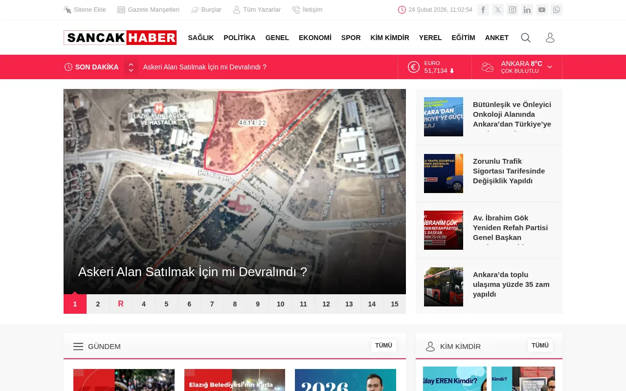Open the X (Twitter) profile icon
The width and height of the screenshot is (626, 391).
[498, 10]
